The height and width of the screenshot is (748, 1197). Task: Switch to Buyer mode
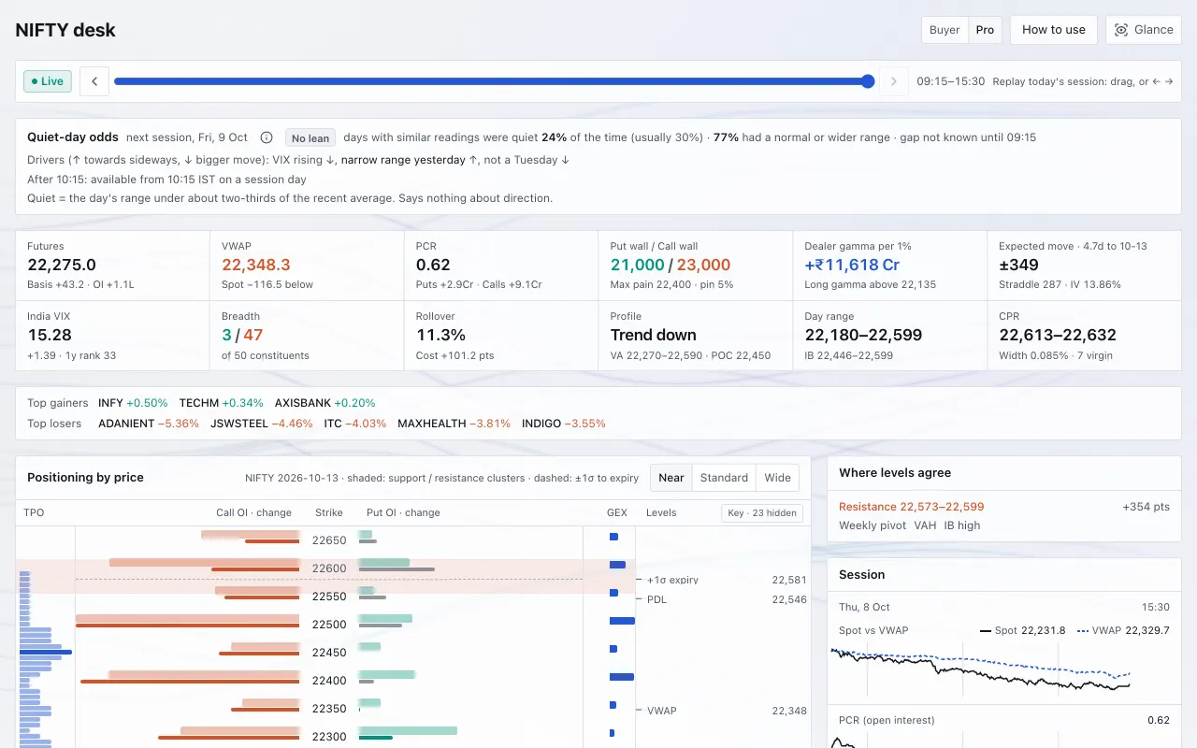[x=945, y=30]
